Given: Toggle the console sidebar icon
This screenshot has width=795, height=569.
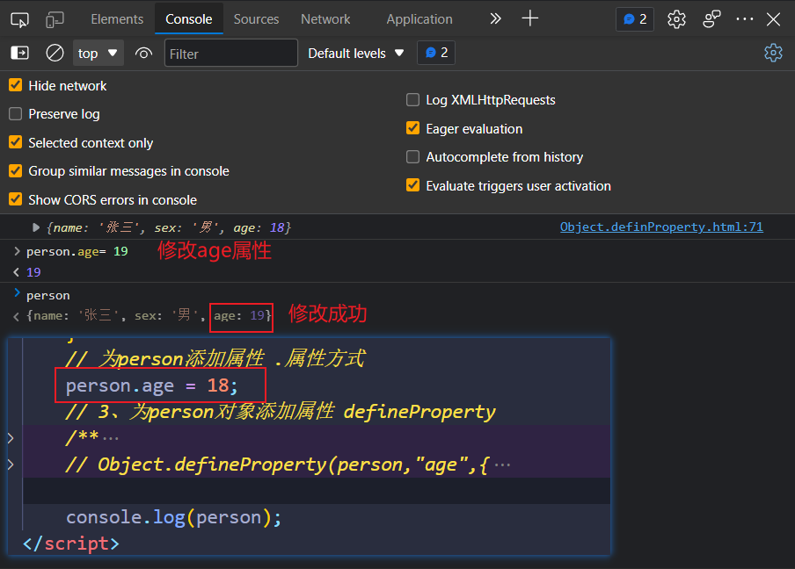Looking at the screenshot, I should (19, 54).
